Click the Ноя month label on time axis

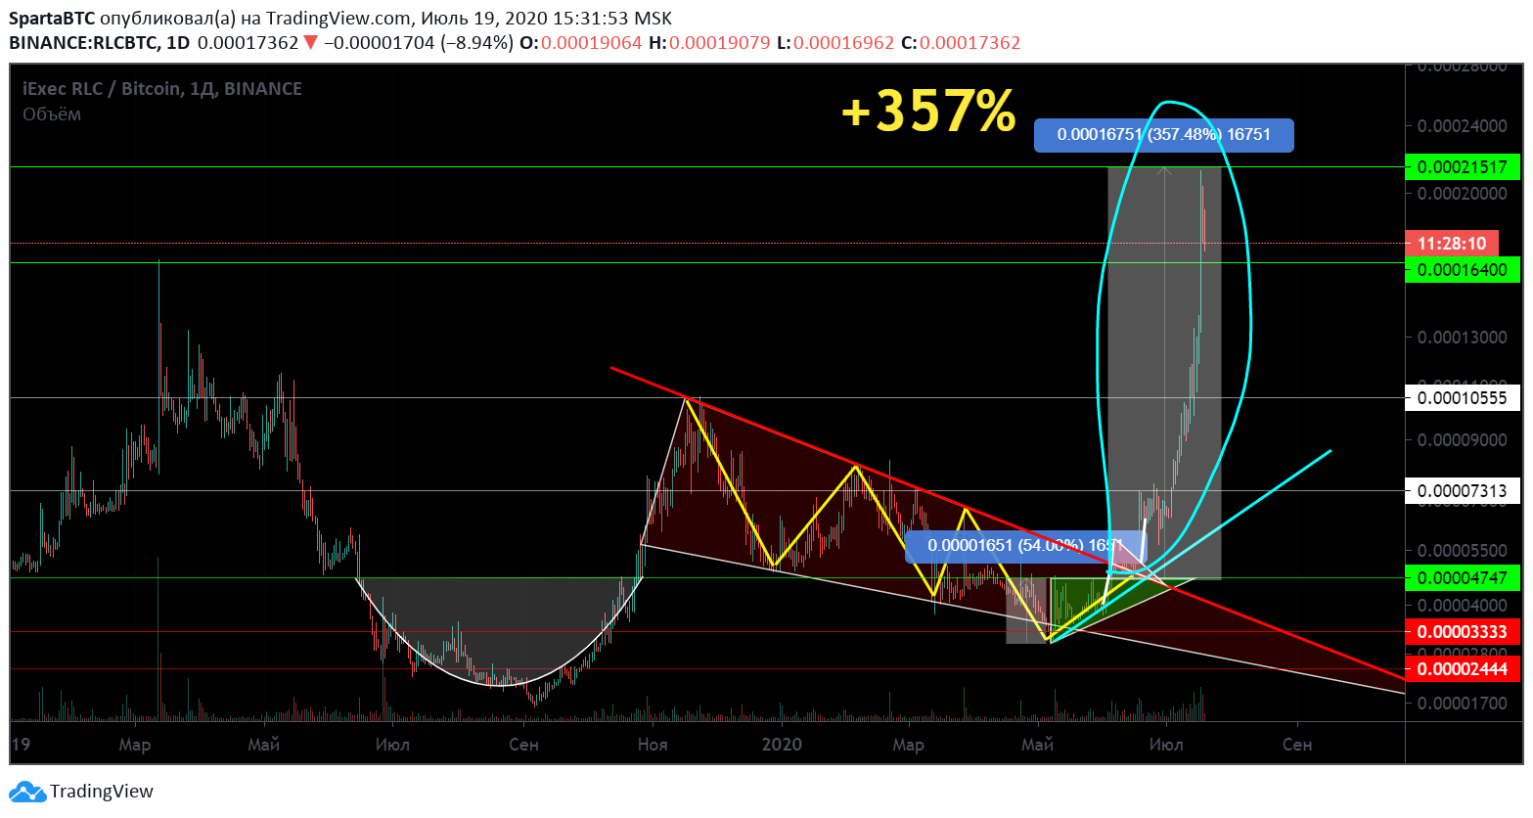(x=653, y=745)
